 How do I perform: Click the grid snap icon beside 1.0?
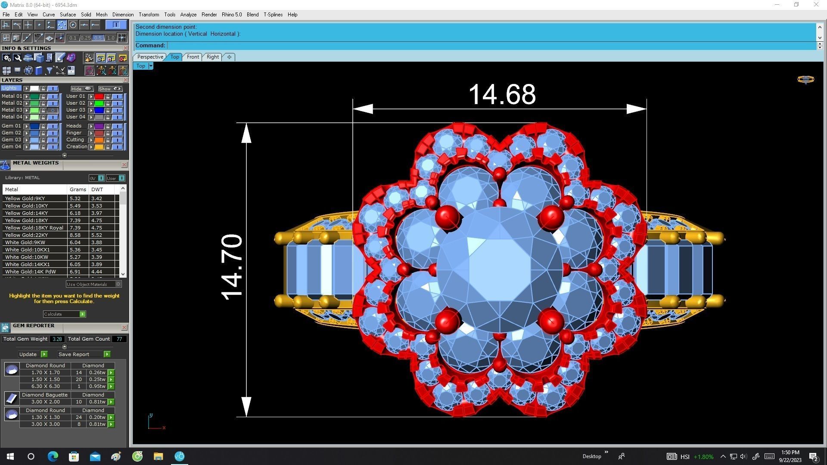point(122,38)
